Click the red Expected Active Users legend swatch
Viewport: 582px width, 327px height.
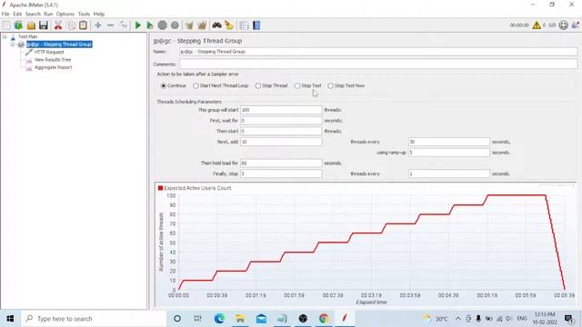click(x=160, y=188)
